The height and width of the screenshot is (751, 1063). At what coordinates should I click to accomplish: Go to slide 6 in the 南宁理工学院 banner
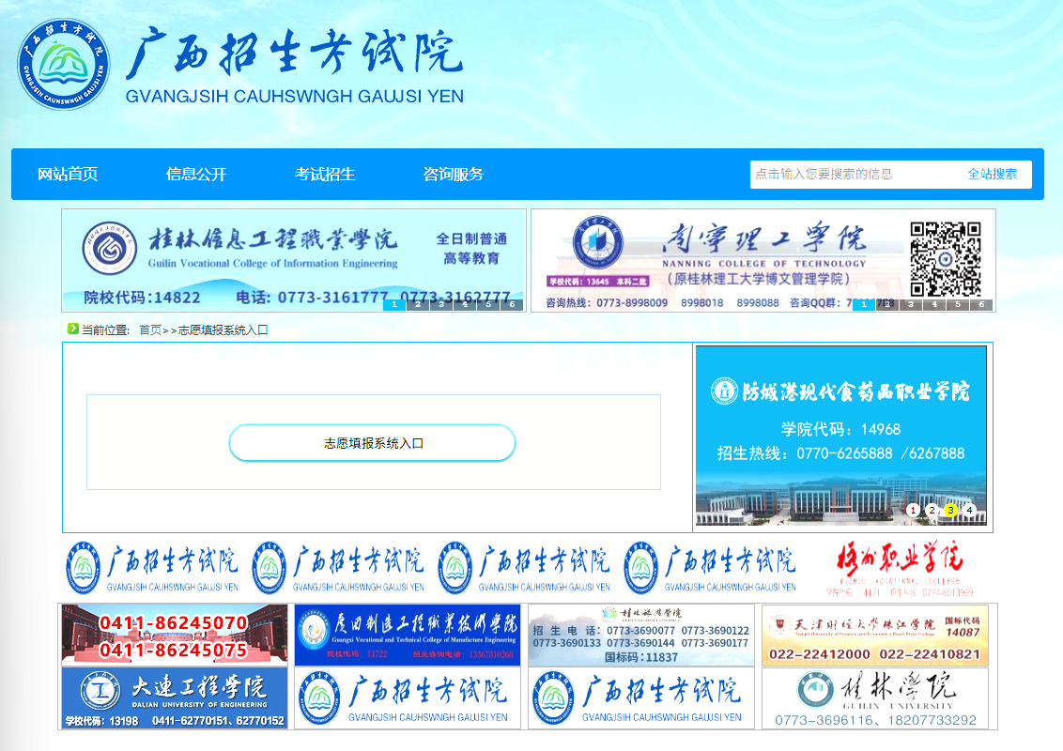click(981, 304)
